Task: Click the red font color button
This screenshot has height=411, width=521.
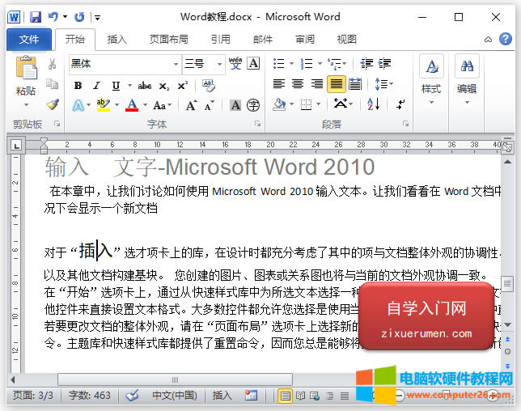Action: 132,105
